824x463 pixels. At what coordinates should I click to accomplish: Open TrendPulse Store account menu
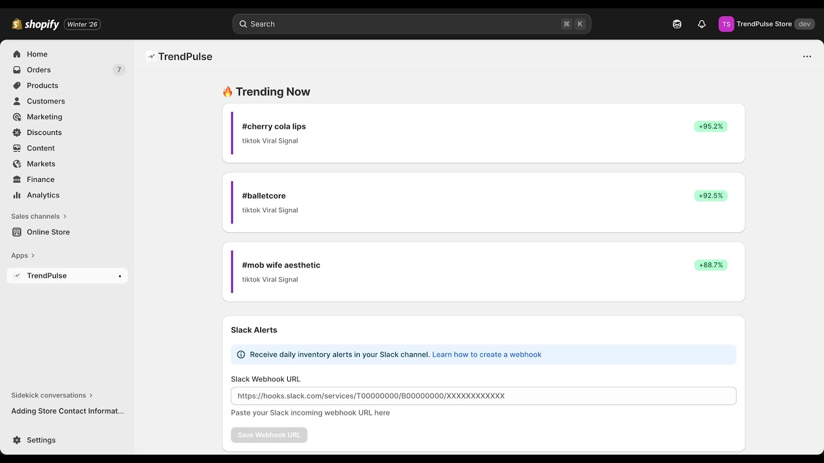pos(767,24)
